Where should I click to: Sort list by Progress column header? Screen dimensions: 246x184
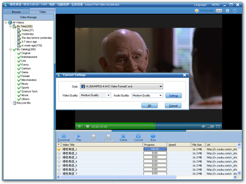pyautogui.click(x=155, y=145)
